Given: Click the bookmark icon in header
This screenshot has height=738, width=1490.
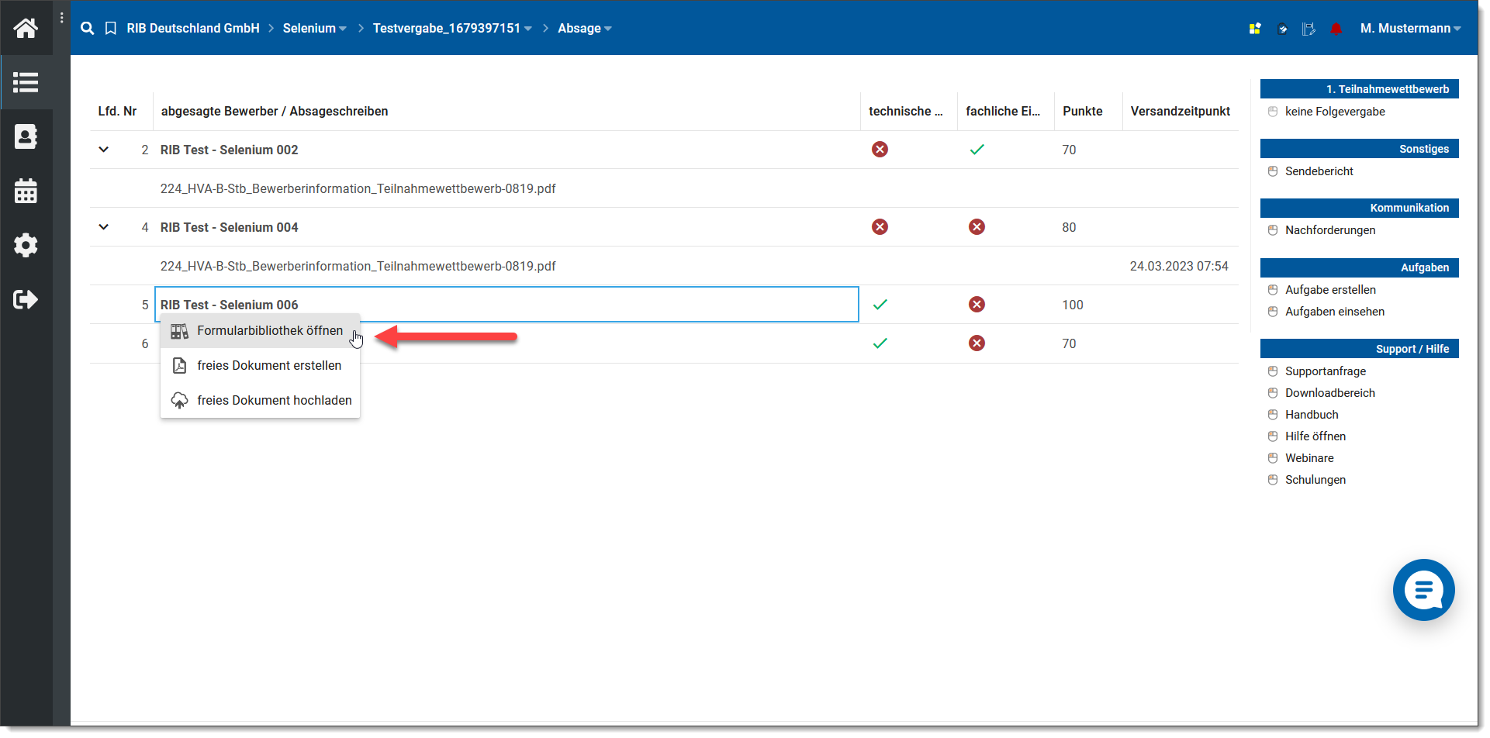Looking at the screenshot, I should 111,29.
